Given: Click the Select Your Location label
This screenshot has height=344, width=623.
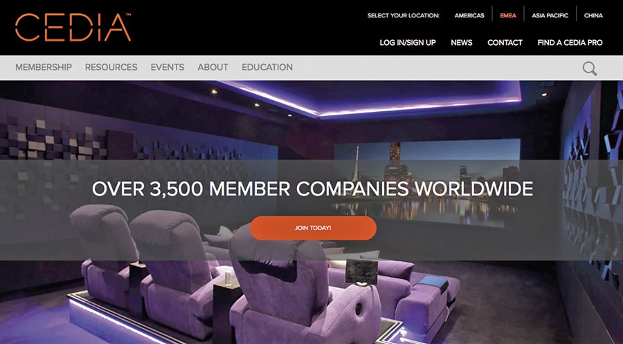Looking at the screenshot, I should pyautogui.click(x=404, y=15).
